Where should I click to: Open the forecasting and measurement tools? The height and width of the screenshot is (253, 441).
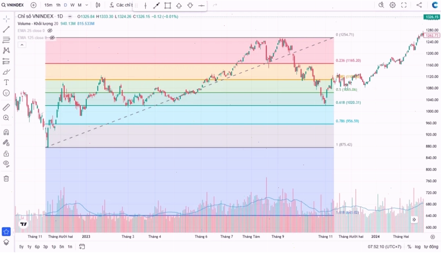click(x=6, y=61)
